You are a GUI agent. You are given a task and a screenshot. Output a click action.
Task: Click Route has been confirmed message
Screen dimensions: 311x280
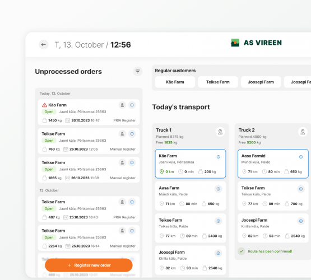270,251
